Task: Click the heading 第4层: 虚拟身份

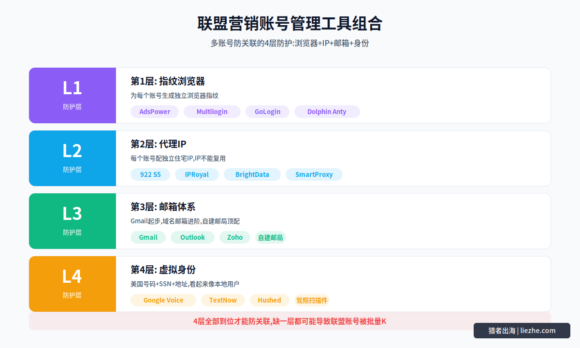Action: (x=163, y=270)
